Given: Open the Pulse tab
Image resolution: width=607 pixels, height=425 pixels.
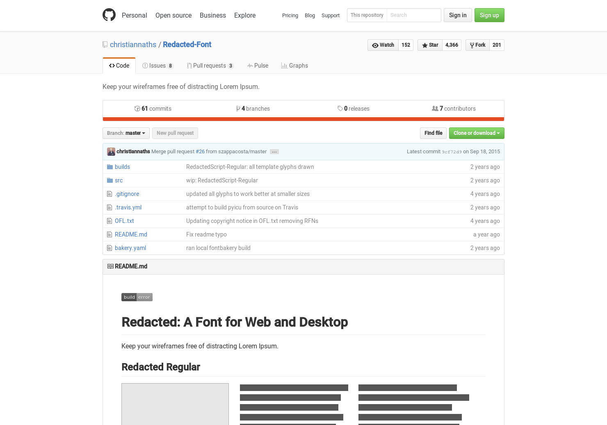Looking at the screenshot, I should (258, 66).
